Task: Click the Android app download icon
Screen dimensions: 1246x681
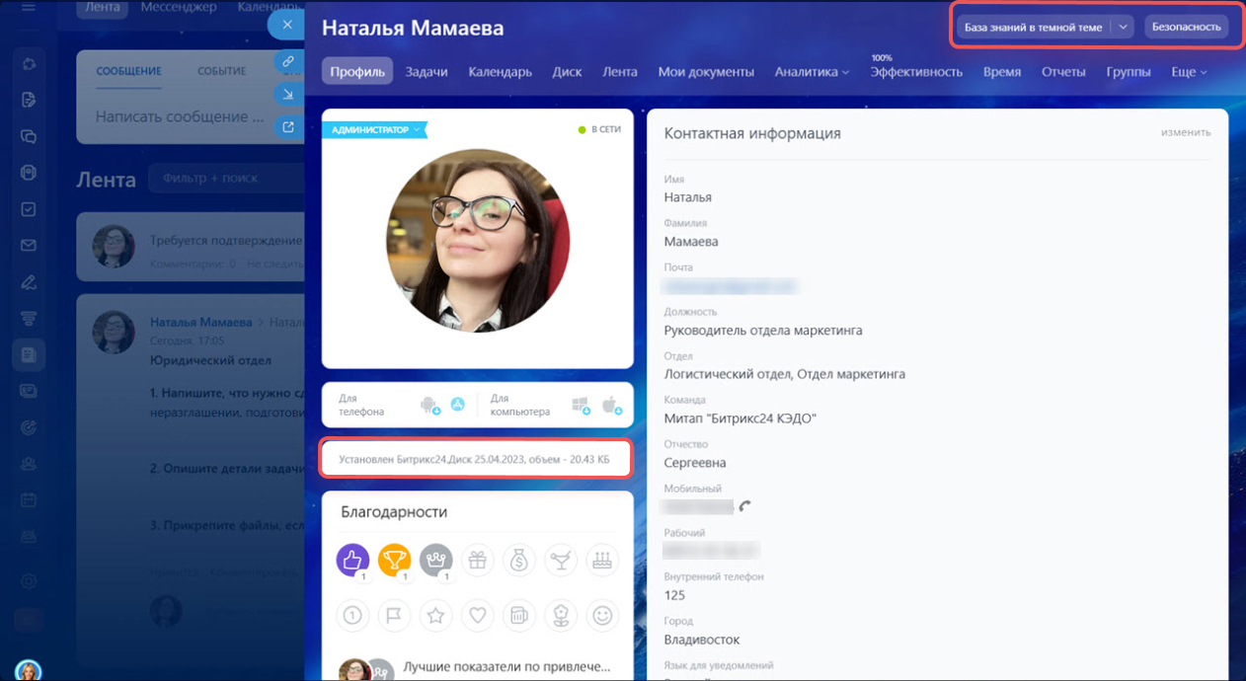Action: (x=428, y=405)
